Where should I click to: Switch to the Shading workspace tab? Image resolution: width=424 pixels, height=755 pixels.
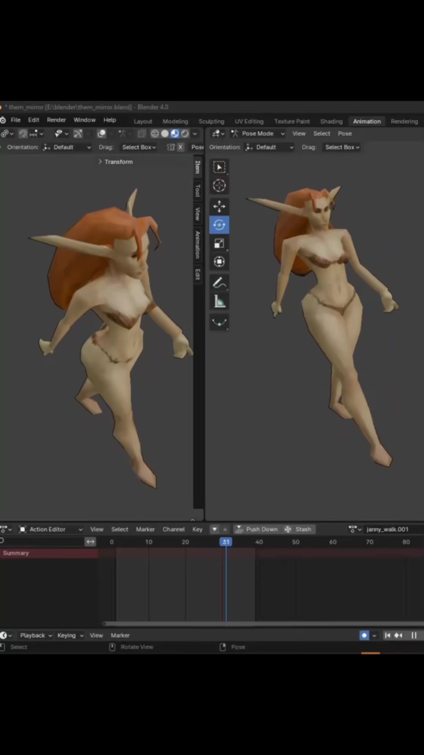[331, 122]
